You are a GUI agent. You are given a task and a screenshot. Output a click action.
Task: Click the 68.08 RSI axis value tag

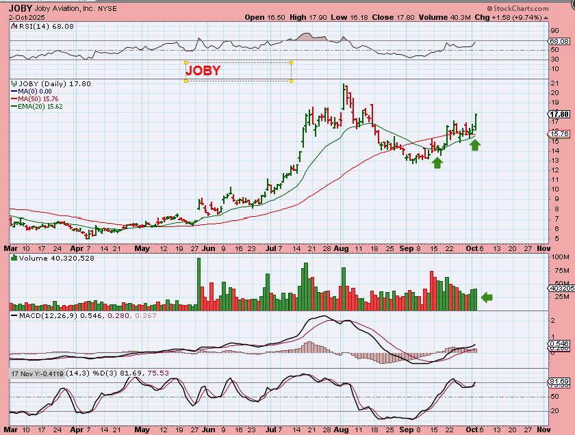tap(559, 42)
